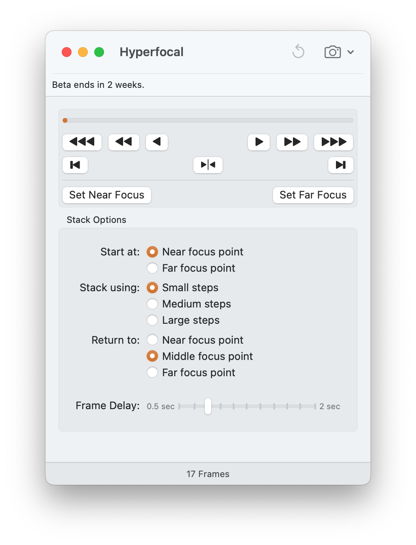Click the triple forward large-step focus button
The height and width of the screenshot is (545, 416).
pos(334,142)
